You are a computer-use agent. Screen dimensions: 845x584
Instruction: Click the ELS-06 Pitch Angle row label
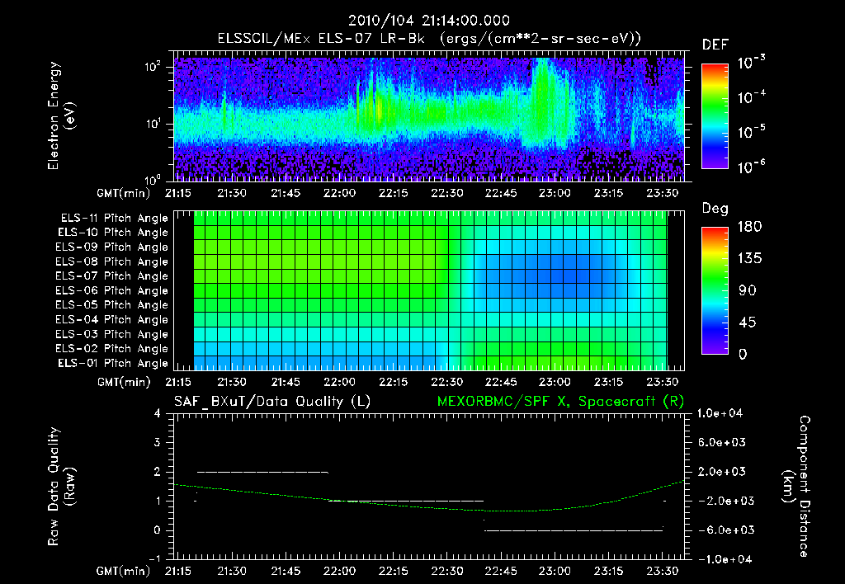(112, 291)
